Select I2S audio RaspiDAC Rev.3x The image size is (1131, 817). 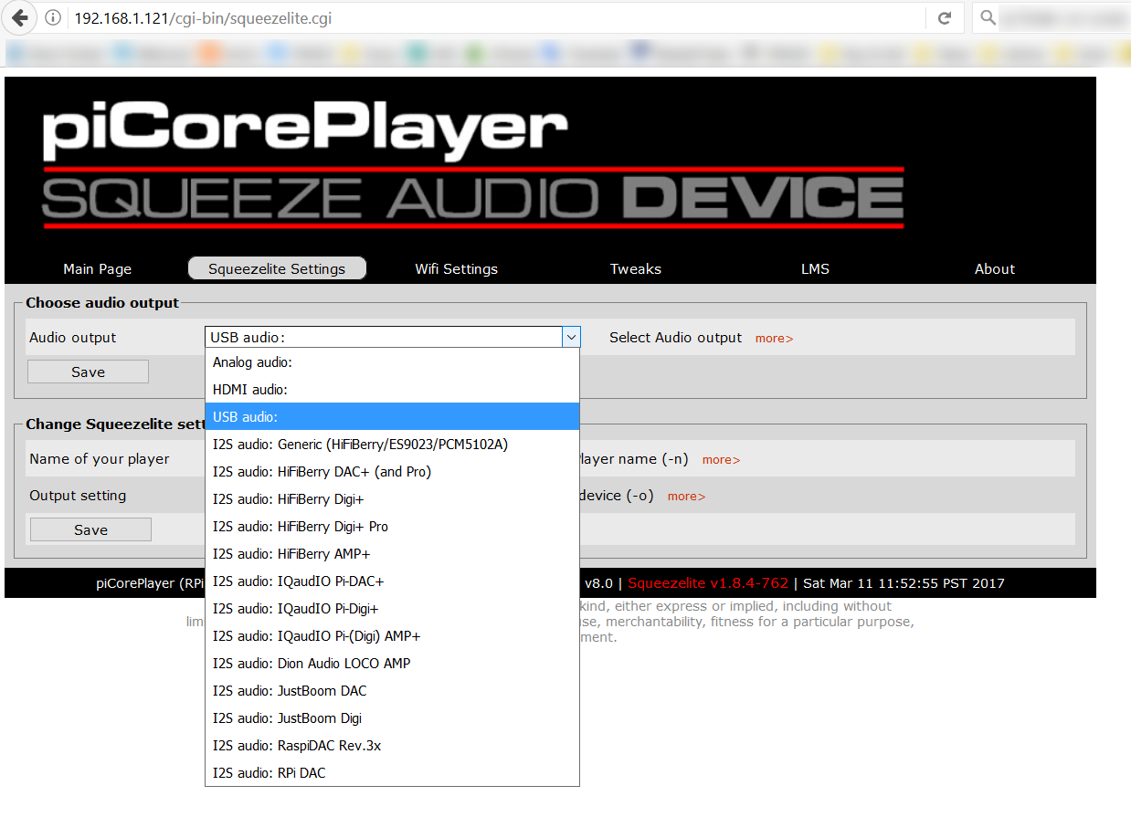coord(392,746)
